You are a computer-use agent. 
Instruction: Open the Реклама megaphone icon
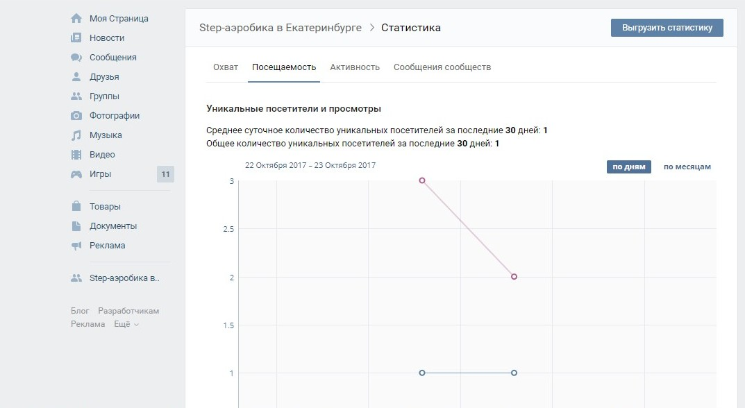(76, 246)
